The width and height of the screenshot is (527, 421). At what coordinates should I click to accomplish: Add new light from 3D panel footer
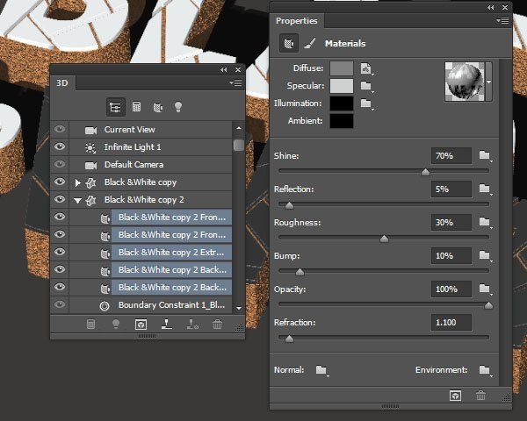tap(116, 324)
